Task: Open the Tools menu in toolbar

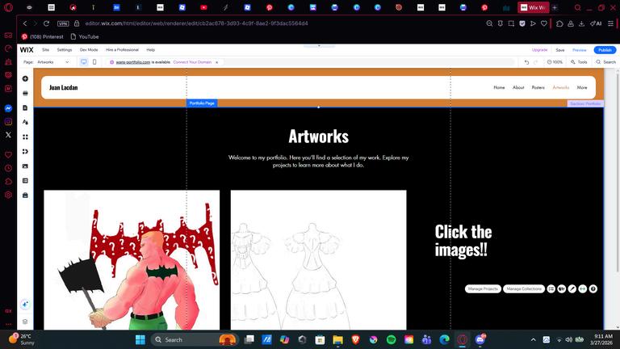Action: point(579,62)
